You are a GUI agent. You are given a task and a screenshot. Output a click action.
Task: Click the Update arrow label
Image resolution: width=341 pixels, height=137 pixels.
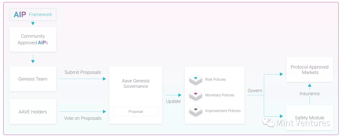173,101
